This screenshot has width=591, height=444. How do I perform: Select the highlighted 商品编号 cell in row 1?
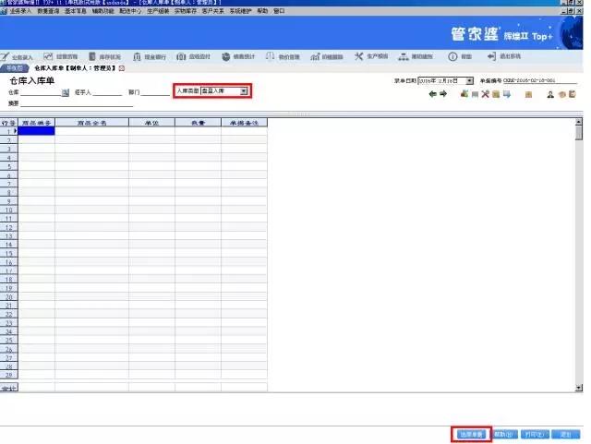coord(37,131)
